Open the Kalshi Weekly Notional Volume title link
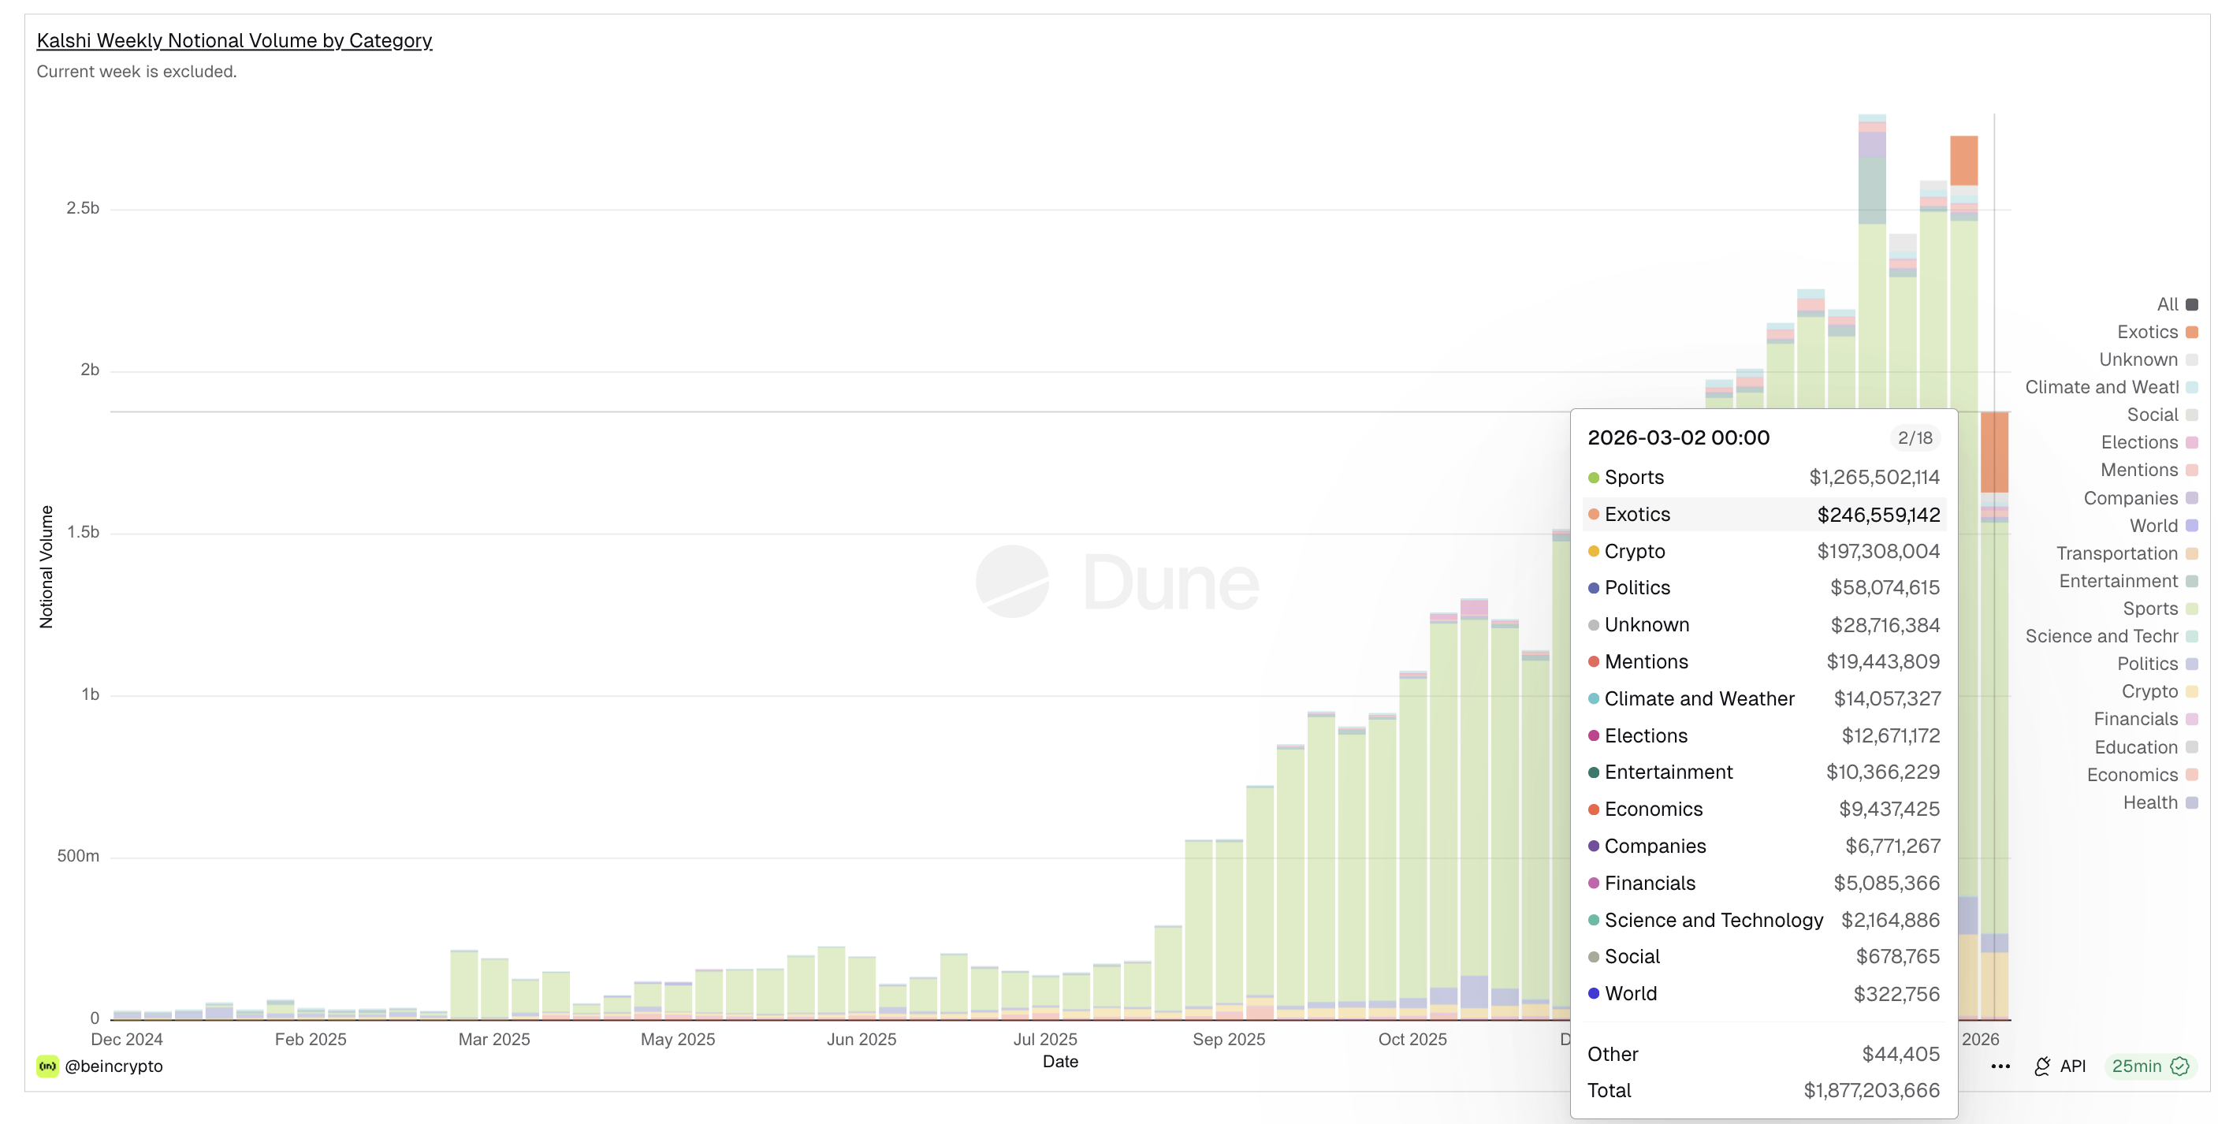The height and width of the screenshot is (1124, 2218). point(234,40)
